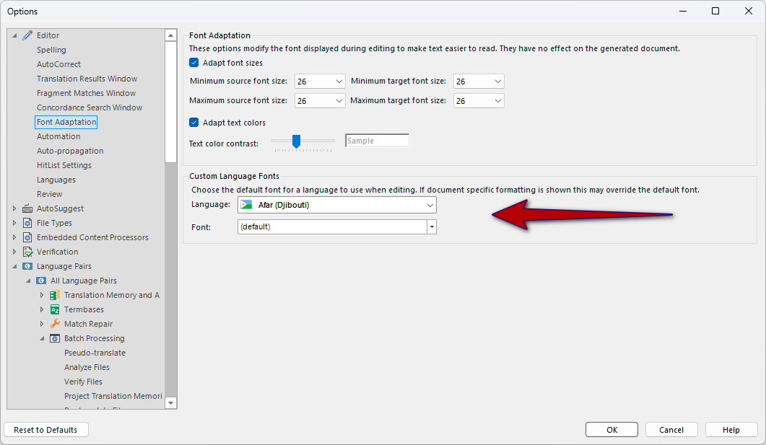Click the sidebar scrollbar down arrow
Image resolution: width=766 pixels, height=445 pixels.
[170, 403]
